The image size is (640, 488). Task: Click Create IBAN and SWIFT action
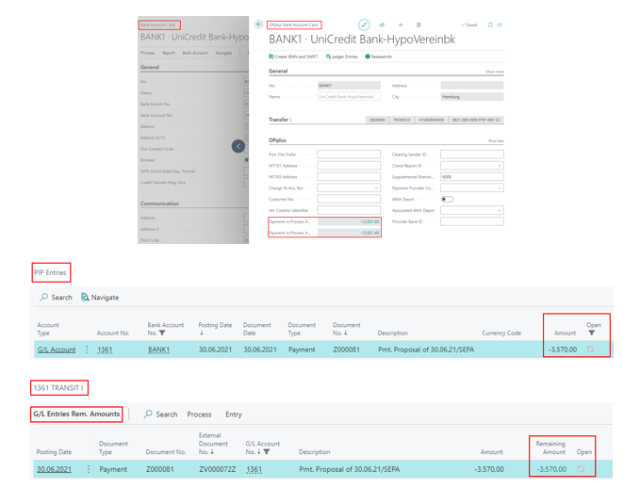[x=294, y=57]
